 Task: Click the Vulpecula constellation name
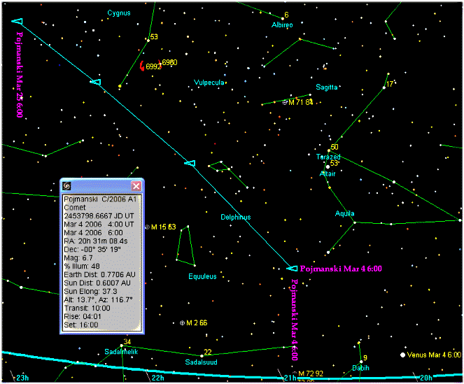pyautogui.click(x=209, y=83)
